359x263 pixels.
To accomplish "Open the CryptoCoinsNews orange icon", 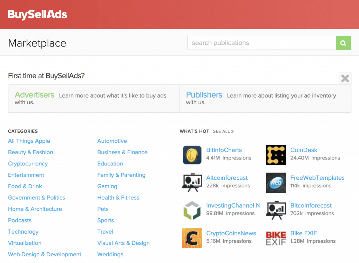I will point(192,238).
